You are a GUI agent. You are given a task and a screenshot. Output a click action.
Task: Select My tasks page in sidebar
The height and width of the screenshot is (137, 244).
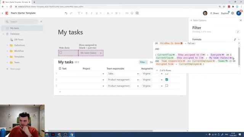pyautogui.click(x=22, y=28)
